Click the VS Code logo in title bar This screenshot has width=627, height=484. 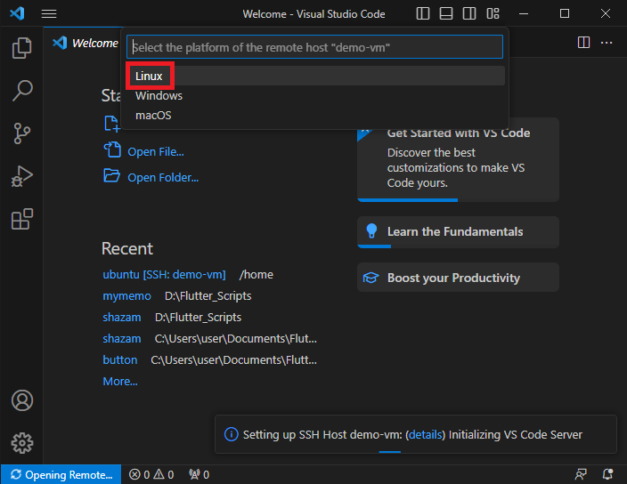tap(17, 13)
